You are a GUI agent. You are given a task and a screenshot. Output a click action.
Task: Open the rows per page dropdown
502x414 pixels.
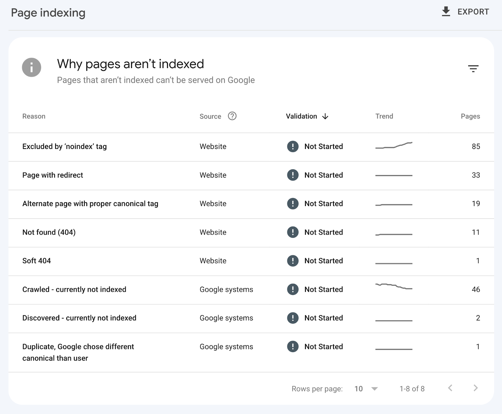[x=365, y=389]
